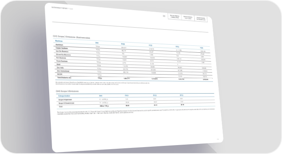
Task: Select the Copper Business row label
Action: (62, 48)
